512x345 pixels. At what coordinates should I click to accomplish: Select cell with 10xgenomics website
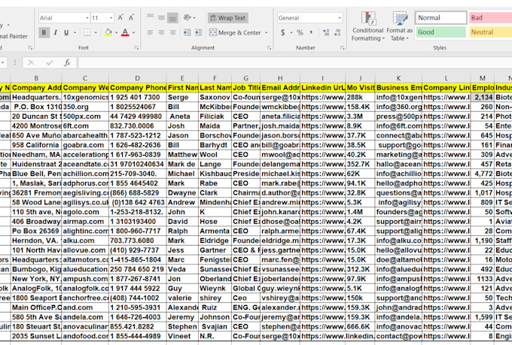[85, 97]
